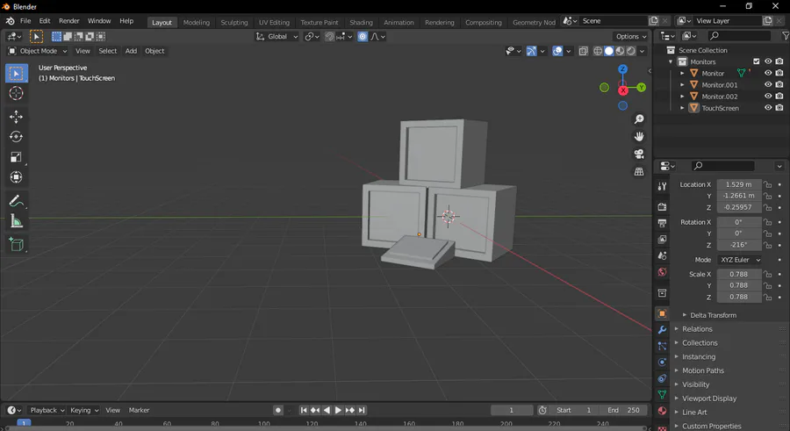Click the Z axis on navigation gizmo
Image resolution: width=790 pixels, height=431 pixels.
tap(622, 69)
